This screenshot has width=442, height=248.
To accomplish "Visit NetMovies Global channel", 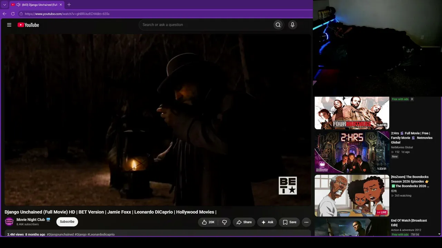I will 402,147.
